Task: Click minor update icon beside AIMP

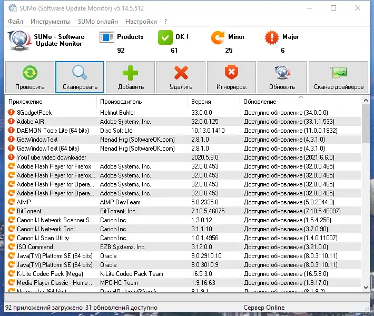Action: 11,202
